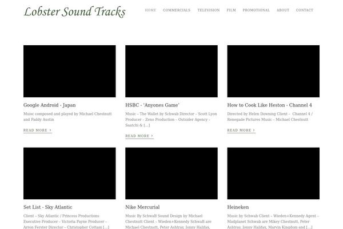The height and width of the screenshot is (229, 343).
Task: Open the Promotional menu item
Action: point(256,10)
